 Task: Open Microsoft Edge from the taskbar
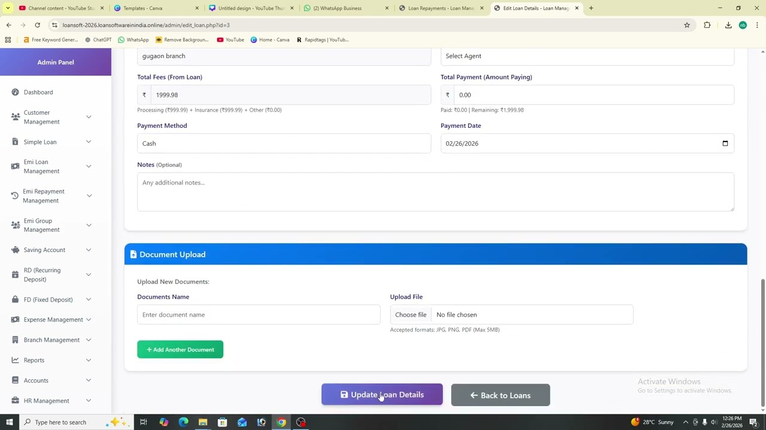[183, 422]
